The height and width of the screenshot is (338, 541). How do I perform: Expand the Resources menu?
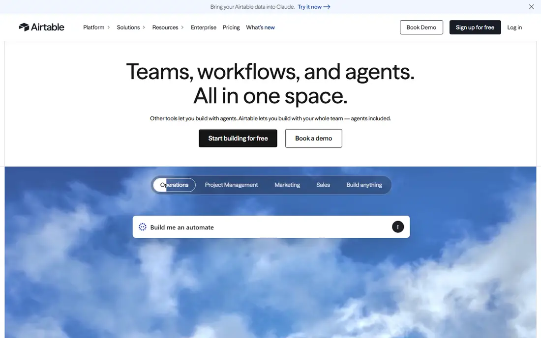168,27
